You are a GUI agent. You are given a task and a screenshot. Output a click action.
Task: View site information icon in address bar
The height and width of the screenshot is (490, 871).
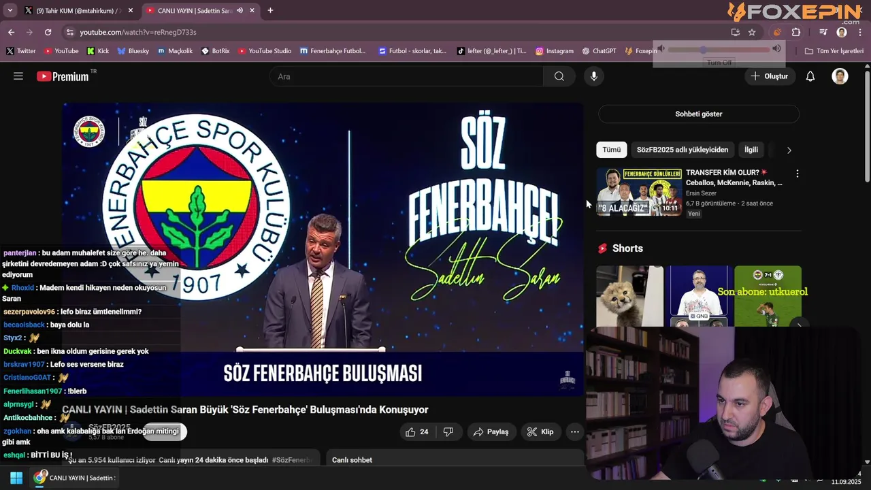(x=69, y=32)
